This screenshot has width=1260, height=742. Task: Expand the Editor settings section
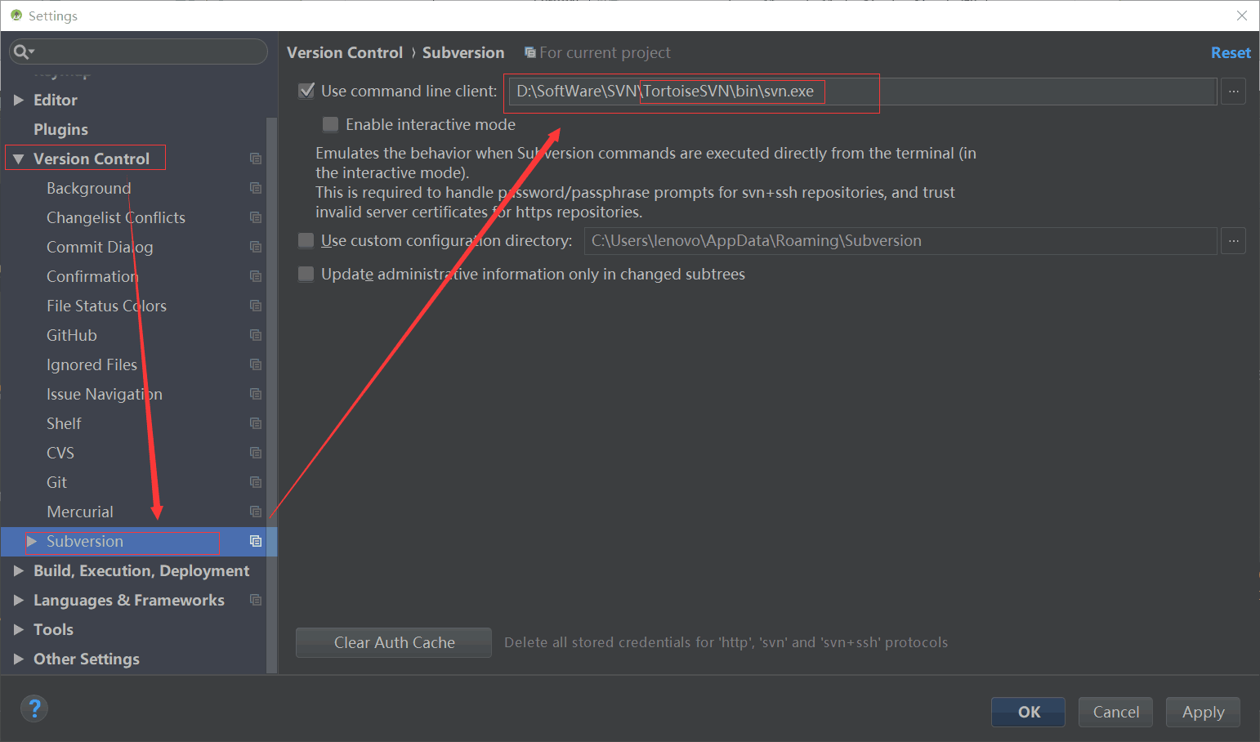click(19, 100)
